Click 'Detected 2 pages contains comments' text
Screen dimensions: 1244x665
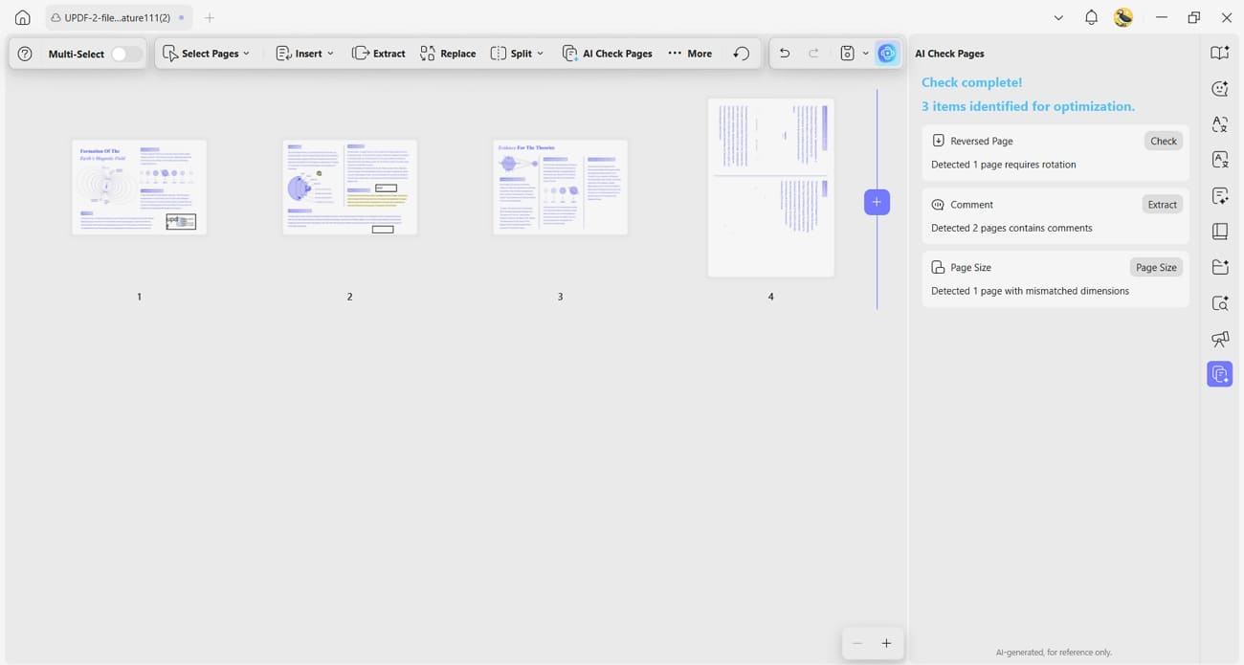coord(1011,228)
